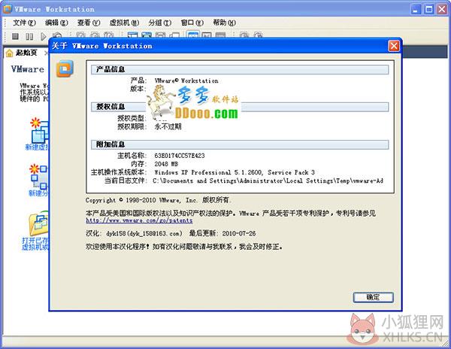Click the open existing VM folder icon

pos(39,223)
